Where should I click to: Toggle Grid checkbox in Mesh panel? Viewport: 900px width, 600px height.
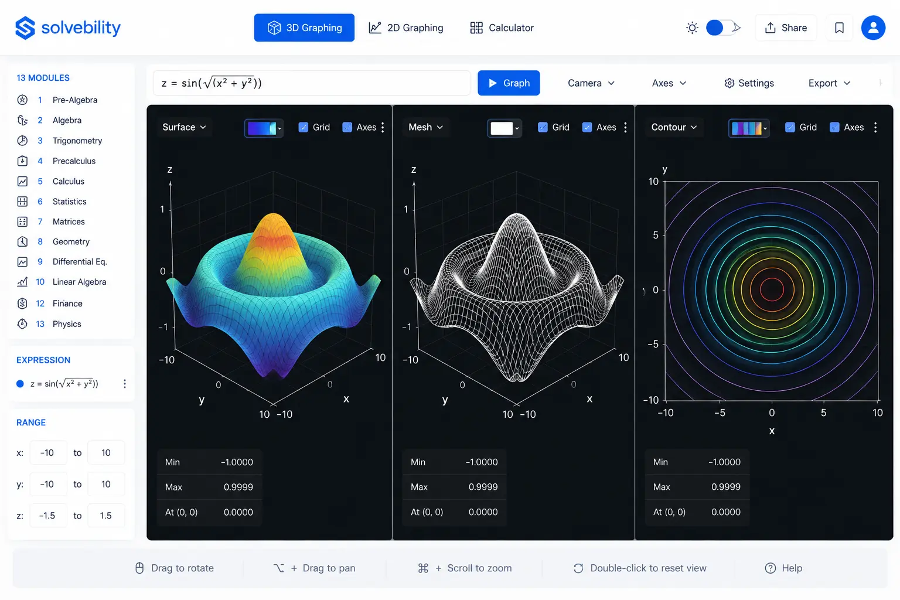pos(543,127)
